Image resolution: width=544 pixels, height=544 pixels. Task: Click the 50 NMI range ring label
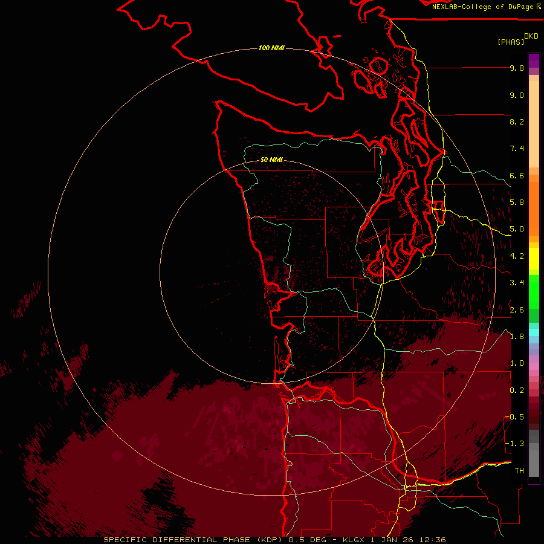point(271,160)
